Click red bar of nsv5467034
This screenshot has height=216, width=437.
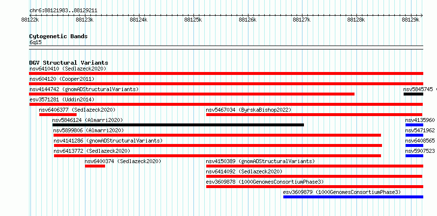click(314, 115)
